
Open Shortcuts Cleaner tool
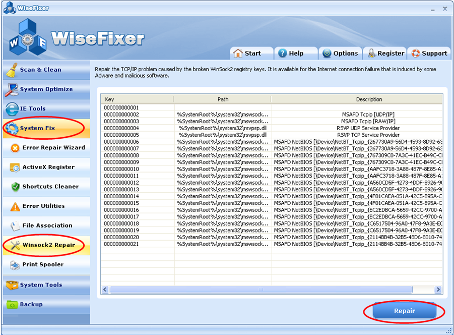click(x=47, y=187)
